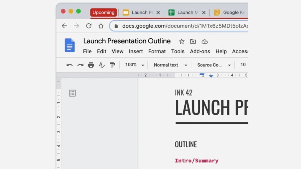Click the Upcoming tab group label
This screenshot has height=169, width=301.
point(103,13)
